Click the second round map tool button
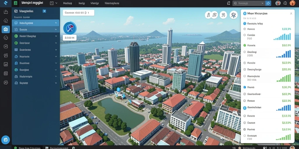 (215, 15)
